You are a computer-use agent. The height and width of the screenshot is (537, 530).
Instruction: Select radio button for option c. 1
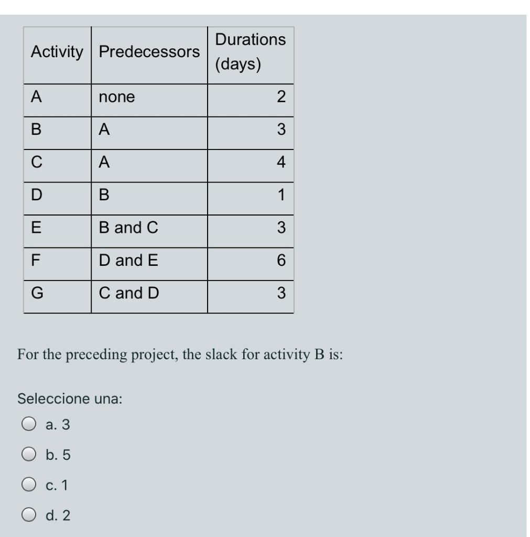30,485
